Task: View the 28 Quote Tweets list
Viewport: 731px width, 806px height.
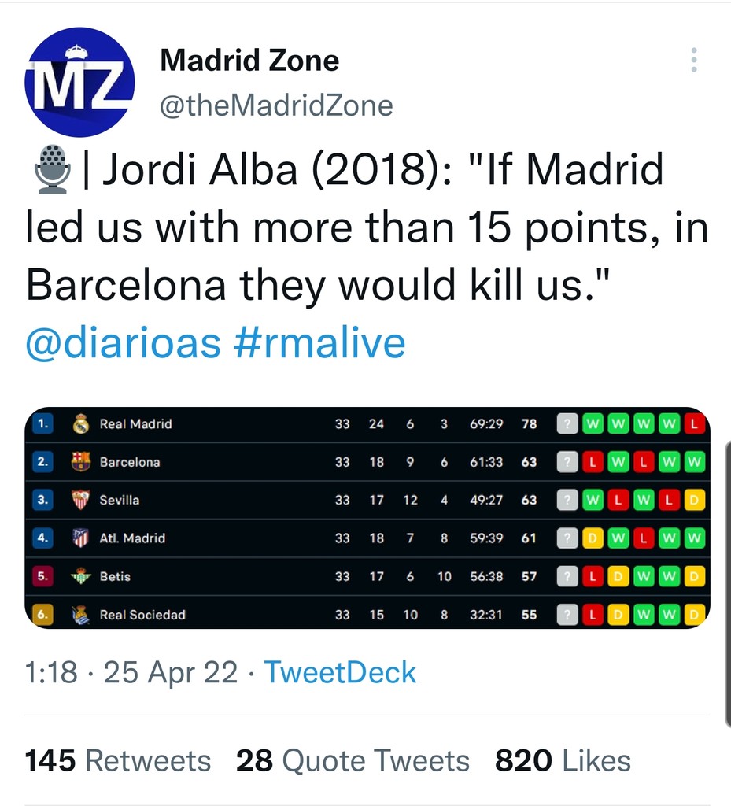Action: pyautogui.click(x=353, y=761)
